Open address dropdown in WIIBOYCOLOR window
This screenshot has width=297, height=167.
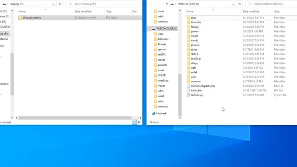click(233, 4)
